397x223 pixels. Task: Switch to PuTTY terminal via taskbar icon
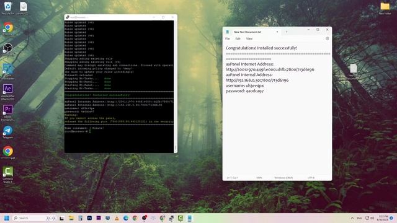(x=171, y=218)
